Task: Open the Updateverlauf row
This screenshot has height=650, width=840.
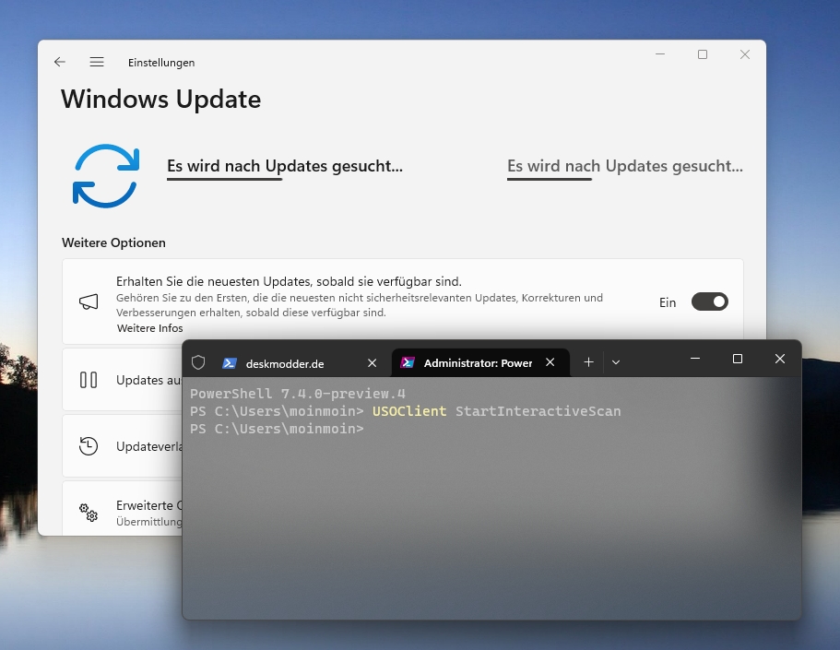Action: [x=122, y=446]
